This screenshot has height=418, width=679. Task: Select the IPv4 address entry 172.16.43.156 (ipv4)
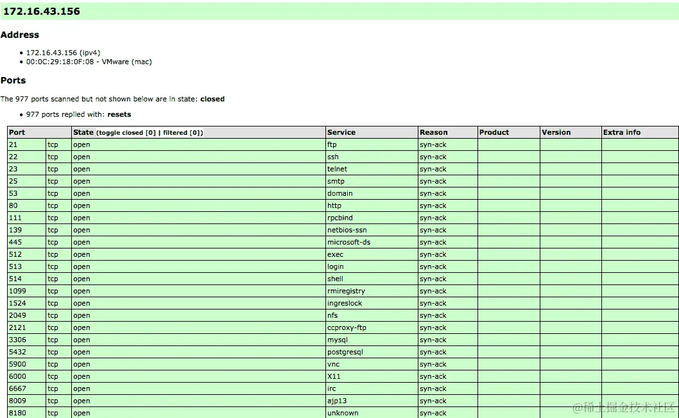pos(64,53)
